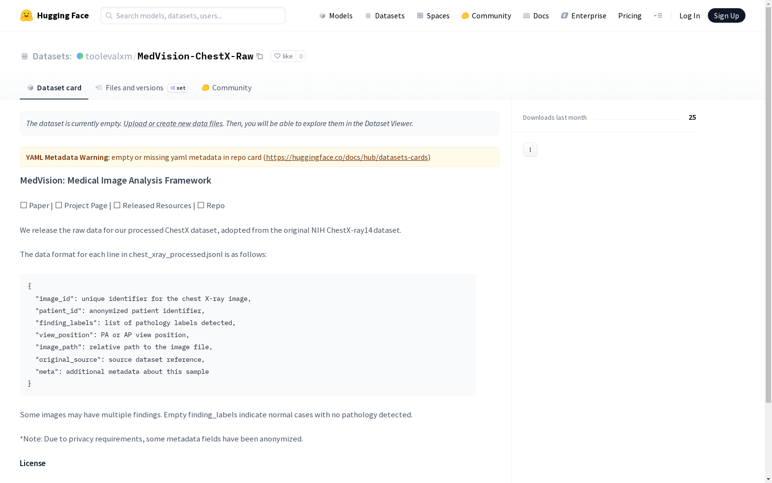Click the "finding_labels" code line
The height and width of the screenshot is (483, 772).
[x=136, y=323]
